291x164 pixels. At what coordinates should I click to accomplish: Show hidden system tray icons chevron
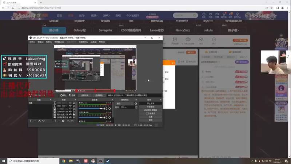pyautogui.click(x=252, y=161)
